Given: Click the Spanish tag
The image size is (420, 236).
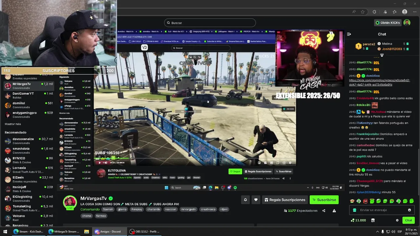Looking at the screenshot, I should [x=108, y=209].
